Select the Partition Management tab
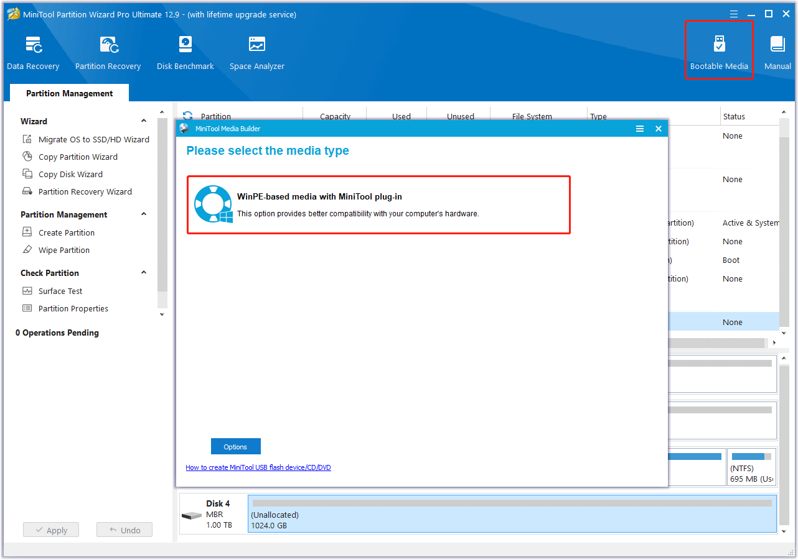This screenshot has width=798, height=560. click(x=70, y=93)
